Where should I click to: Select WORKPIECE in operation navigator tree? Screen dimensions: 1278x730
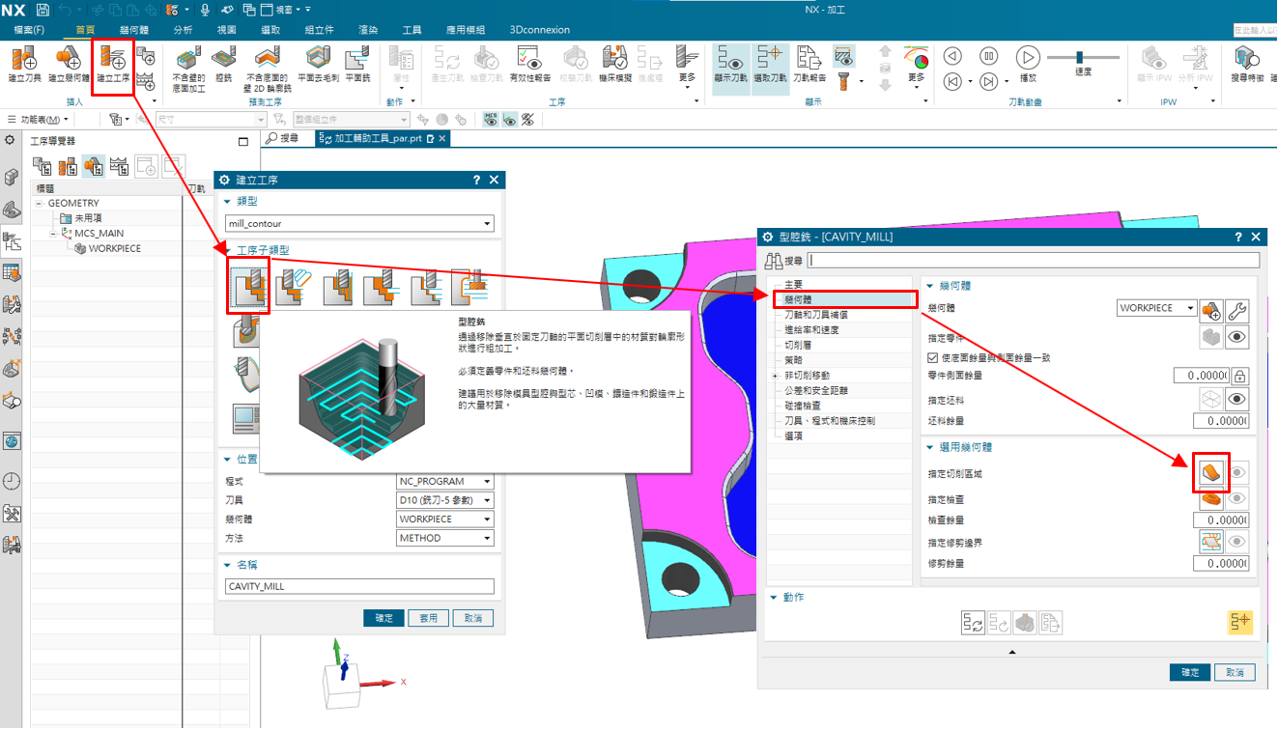pos(114,248)
